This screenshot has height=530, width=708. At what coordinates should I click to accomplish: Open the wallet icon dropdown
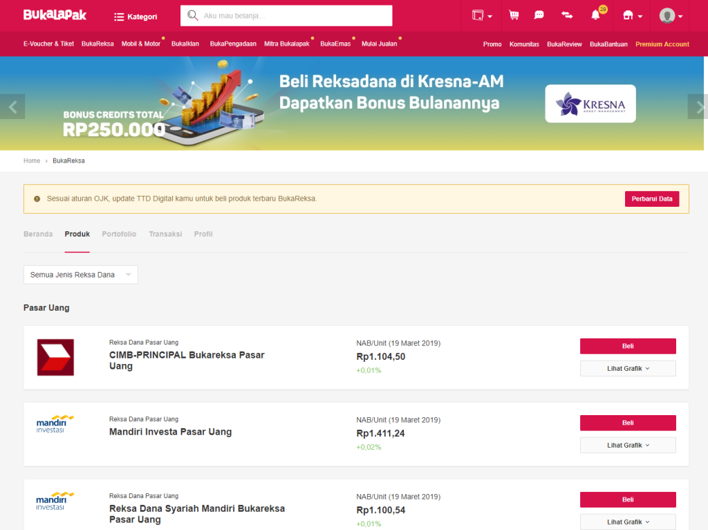point(482,15)
